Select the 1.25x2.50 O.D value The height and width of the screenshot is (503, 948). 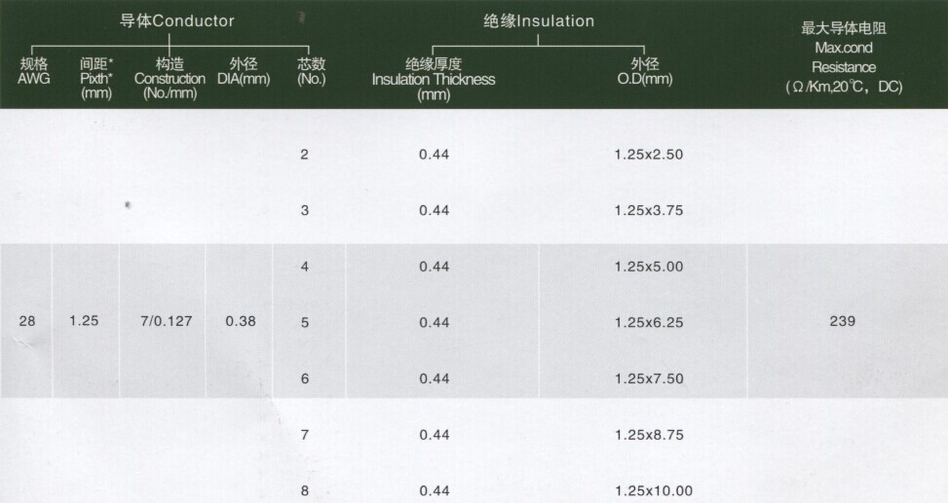click(649, 154)
